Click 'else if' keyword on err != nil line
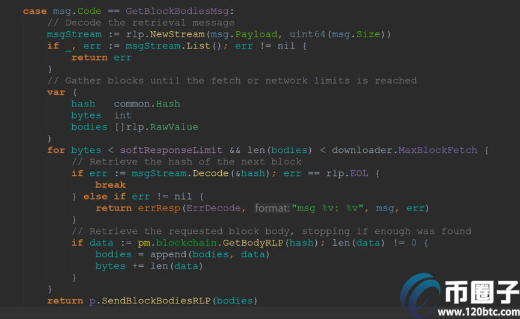The image size is (520, 319). coord(105,197)
